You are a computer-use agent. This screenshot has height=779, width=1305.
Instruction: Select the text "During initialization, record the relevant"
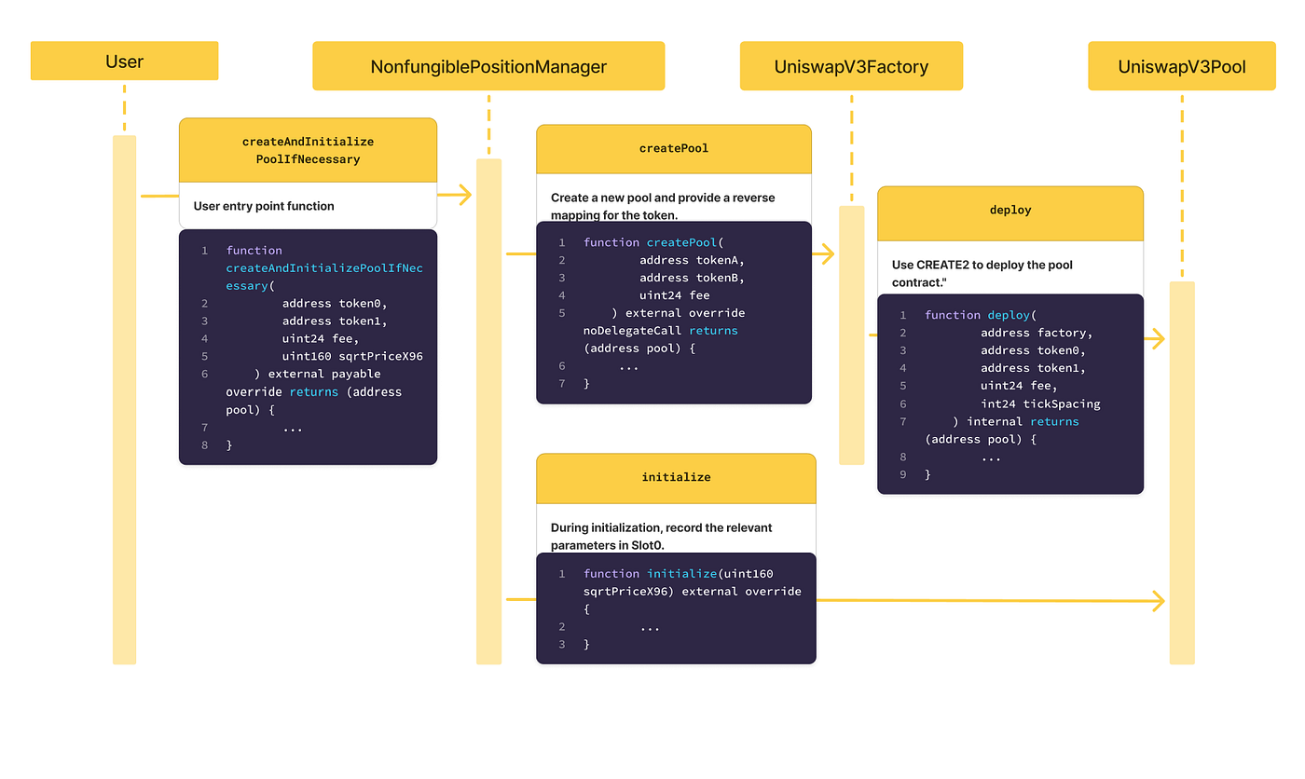coord(662,527)
